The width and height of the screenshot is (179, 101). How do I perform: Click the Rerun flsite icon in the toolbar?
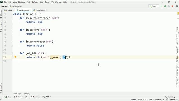162,6
